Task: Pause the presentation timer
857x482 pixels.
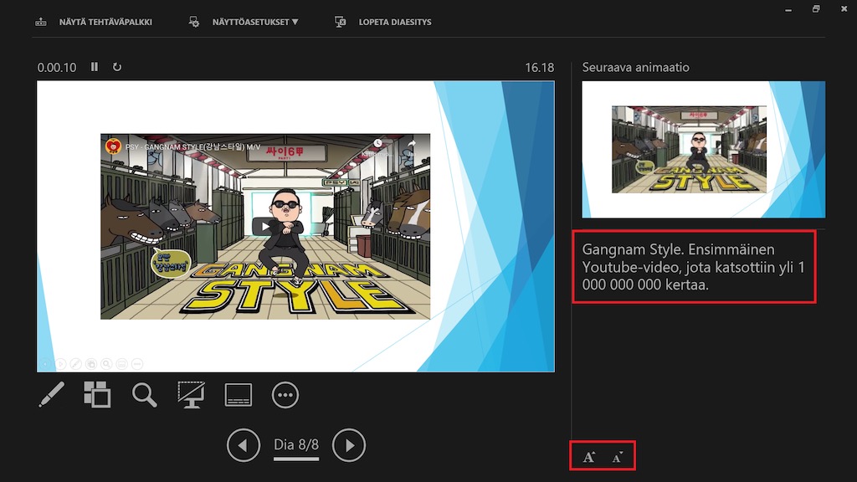Action: click(x=95, y=67)
